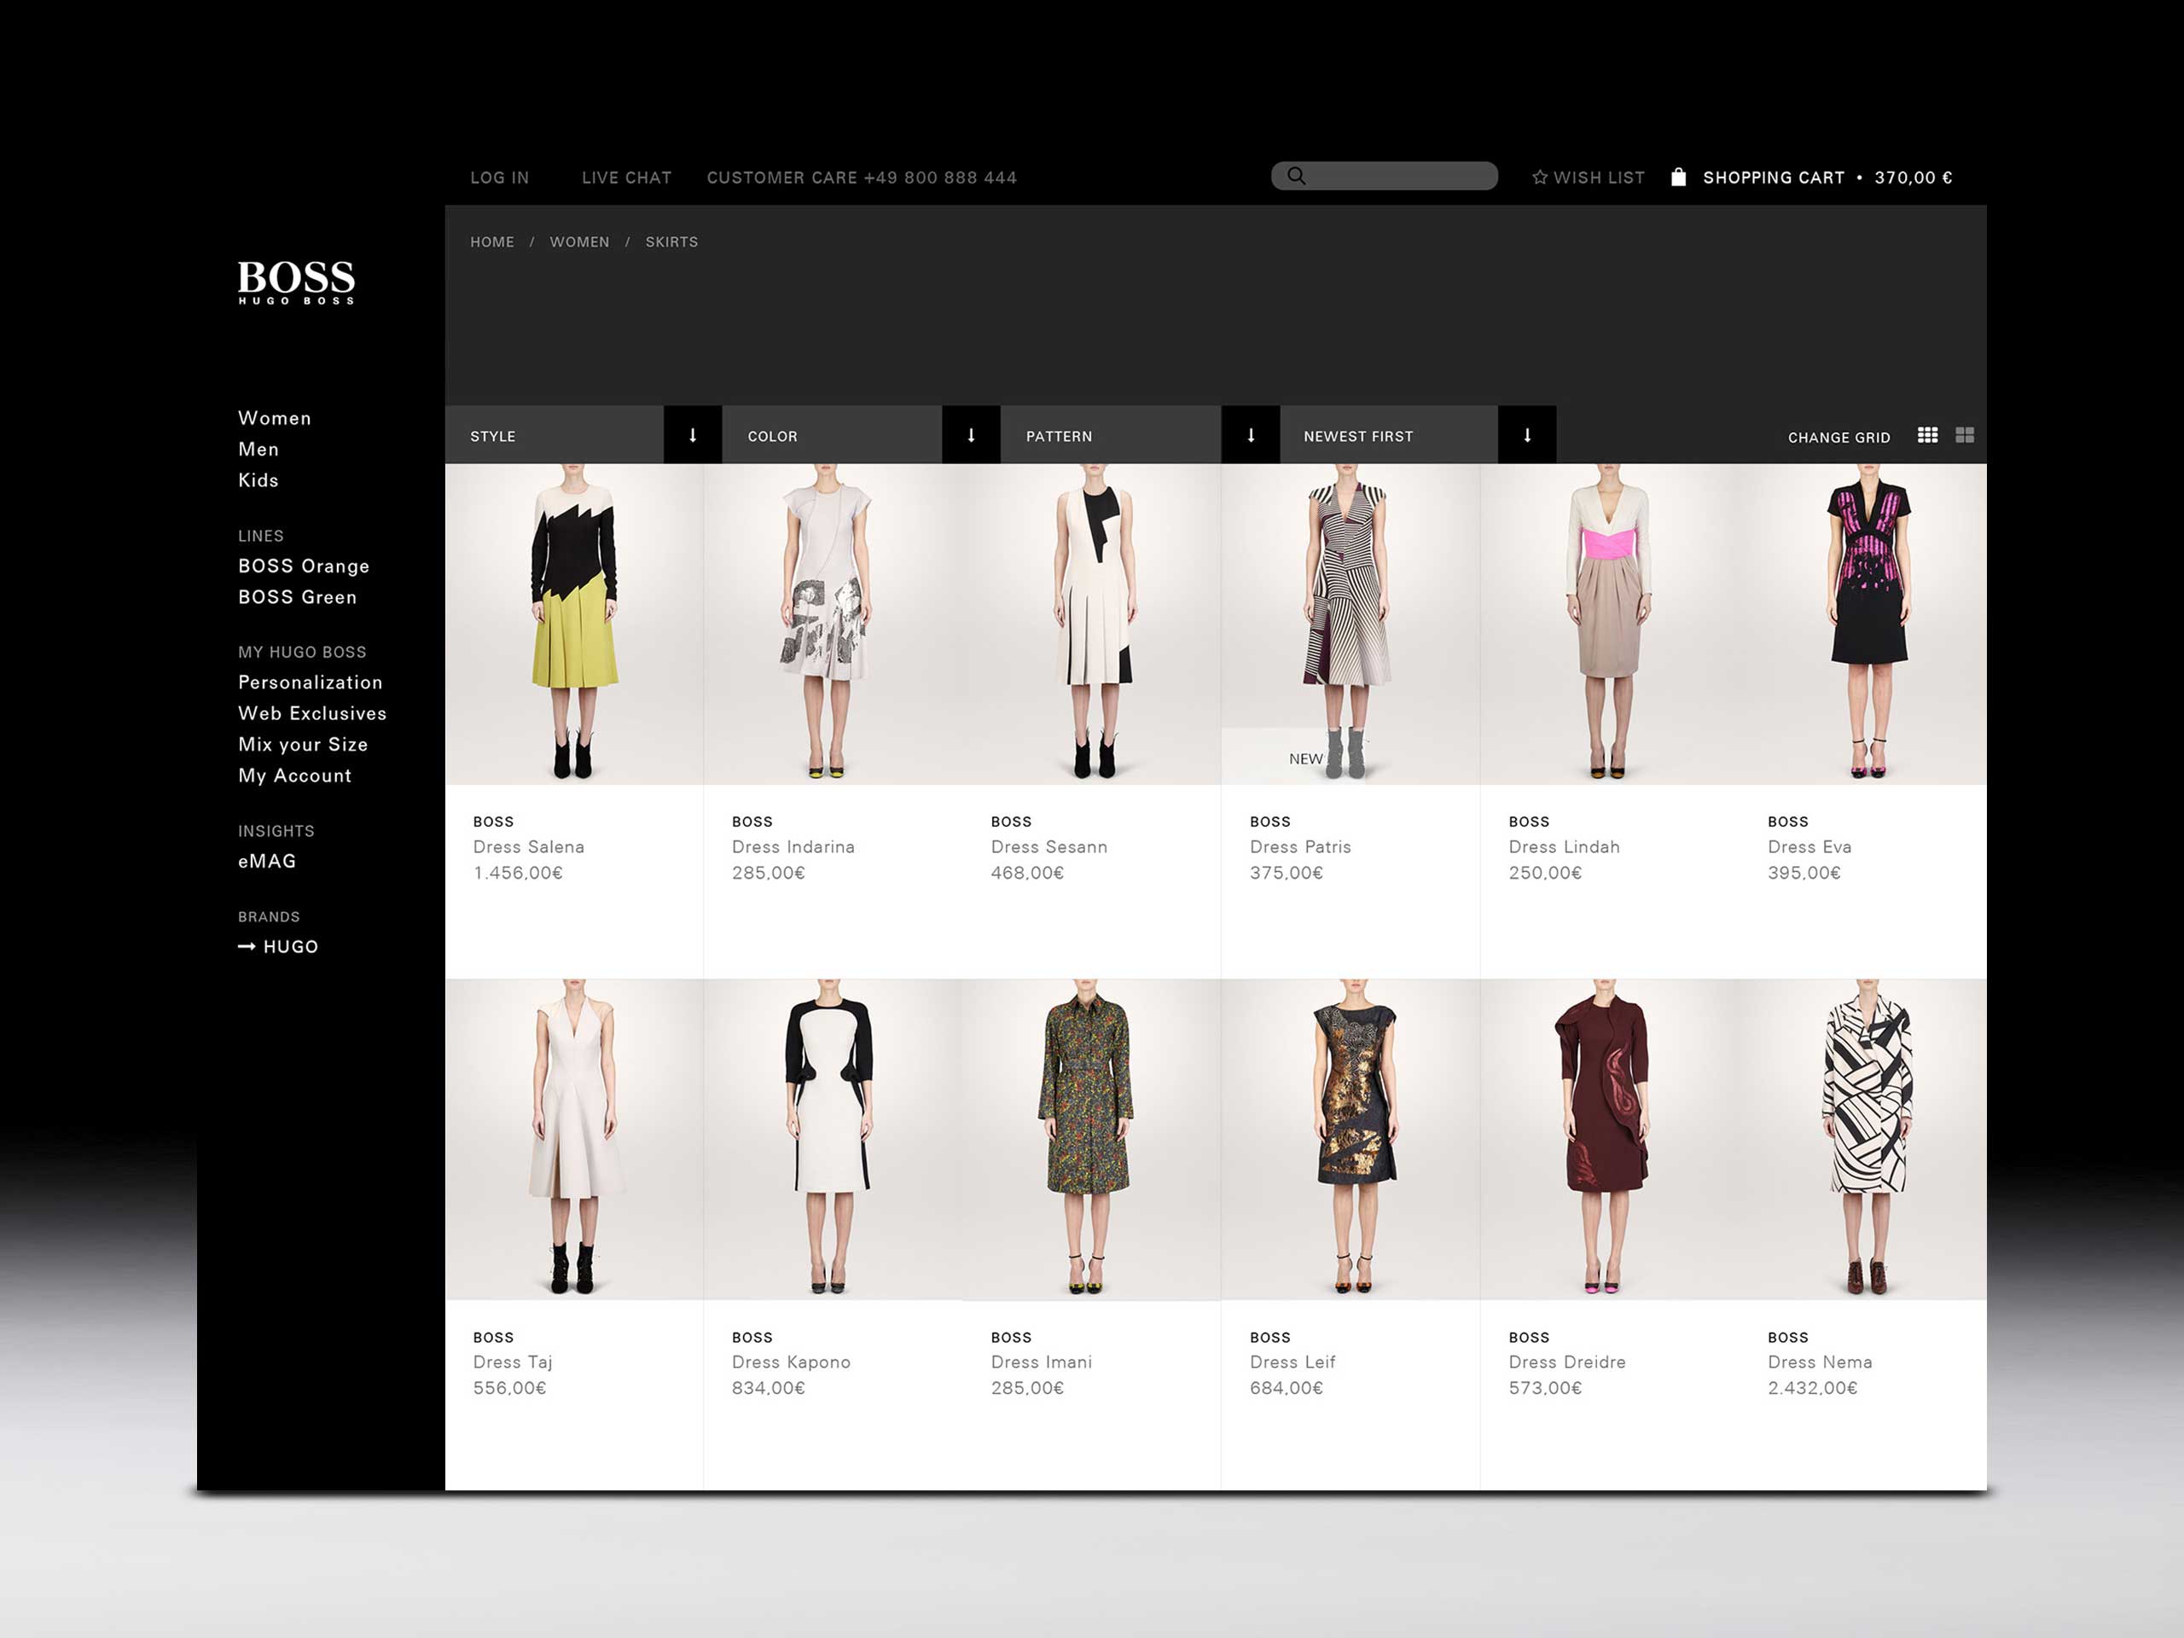Open Dress Nema product image
Image resolution: width=2184 pixels, height=1638 pixels.
tap(1862, 1140)
